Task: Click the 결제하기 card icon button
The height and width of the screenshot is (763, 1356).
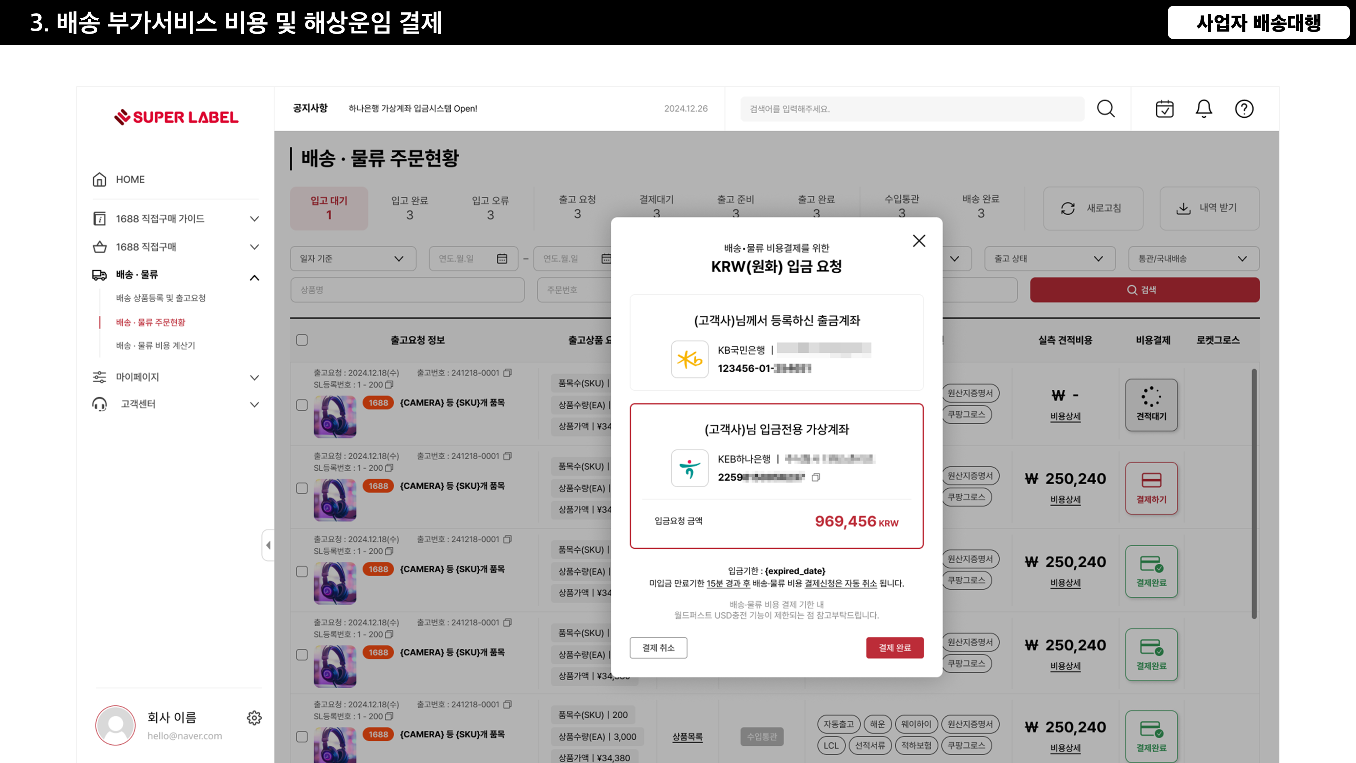Action: point(1151,488)
